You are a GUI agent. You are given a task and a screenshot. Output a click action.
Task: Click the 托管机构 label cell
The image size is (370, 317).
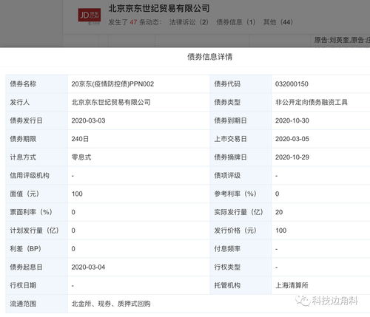click(240, 285)
